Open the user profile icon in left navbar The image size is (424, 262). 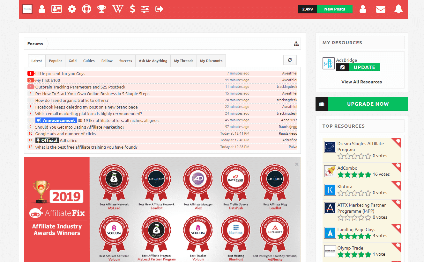point(42,9)
